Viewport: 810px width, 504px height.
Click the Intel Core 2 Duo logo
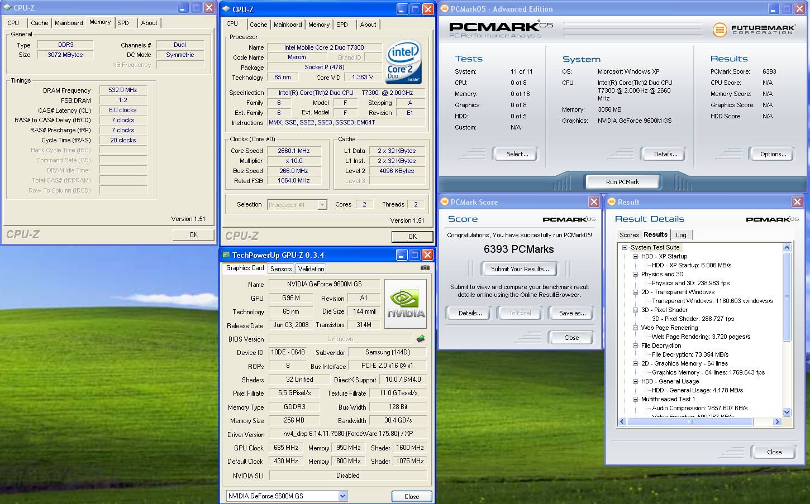[x=403, y=62]
